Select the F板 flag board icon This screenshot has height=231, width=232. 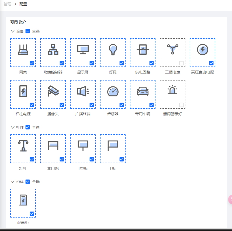pos(113,146)
